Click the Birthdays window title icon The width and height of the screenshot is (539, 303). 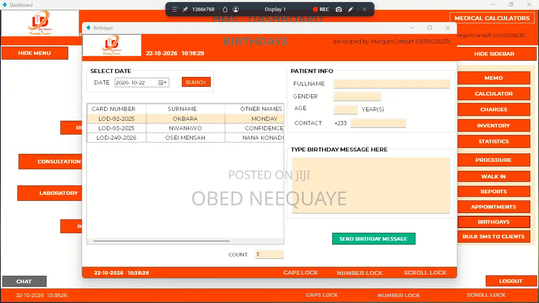[88, 28]
